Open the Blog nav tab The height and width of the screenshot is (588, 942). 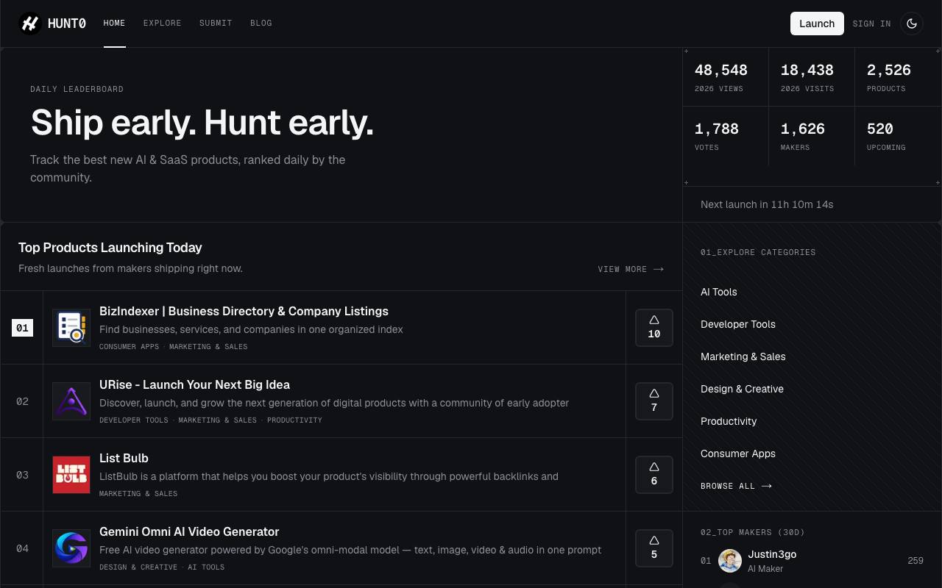261,24
